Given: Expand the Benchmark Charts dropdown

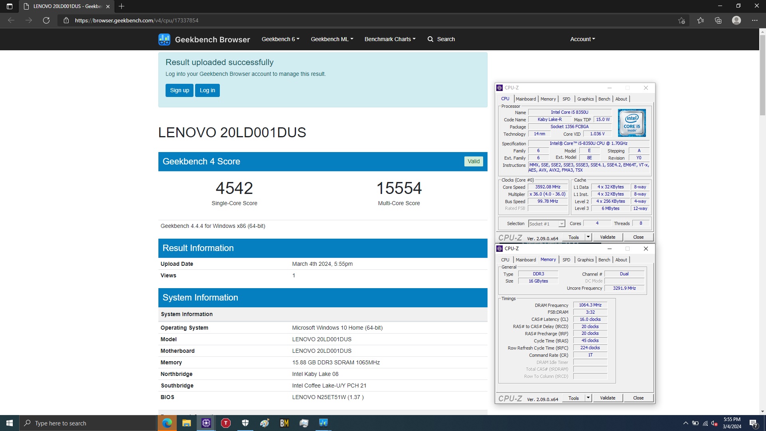Looking at the screenshot, I should [x=390, y=39].
